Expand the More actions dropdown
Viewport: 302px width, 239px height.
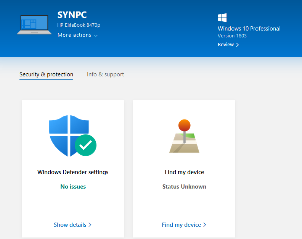tap(77, 35)
